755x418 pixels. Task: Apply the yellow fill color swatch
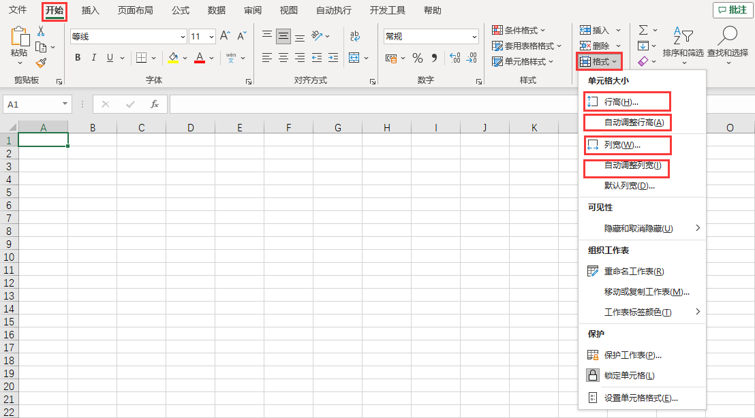173,58
